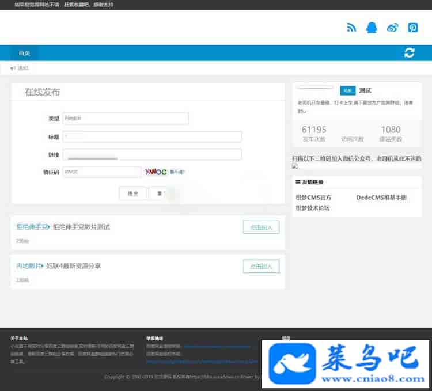Screen dimensions: 432x391
Task: Click the Weibo icon in header
Action: point(393,28)
